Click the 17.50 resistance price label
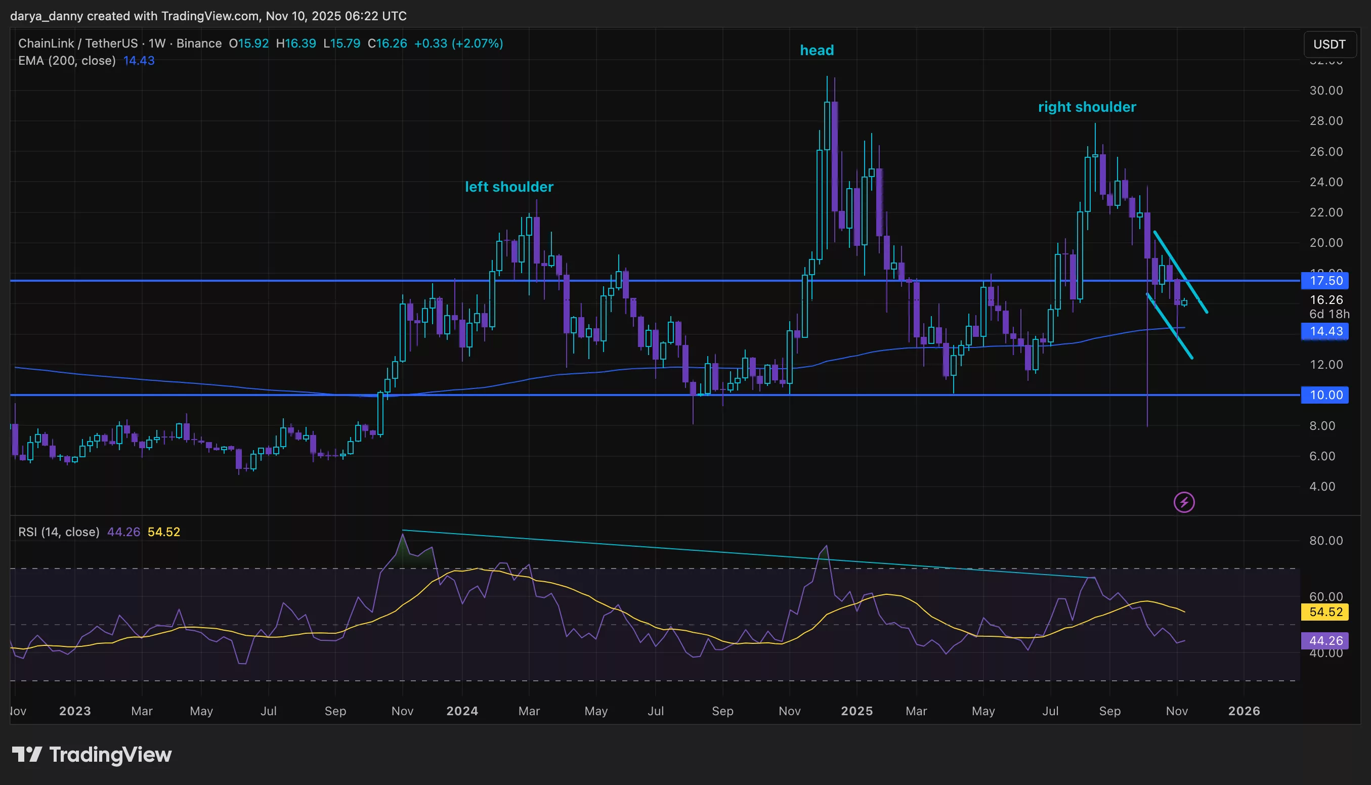The width and height of the screenshot is (1371, 785). [x=1325, y=281]
